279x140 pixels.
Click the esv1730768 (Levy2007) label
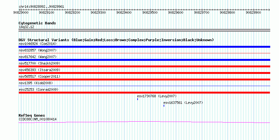(157, 96)
